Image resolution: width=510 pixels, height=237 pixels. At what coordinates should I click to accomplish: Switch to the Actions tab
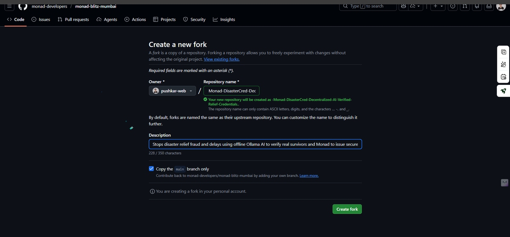135,20
